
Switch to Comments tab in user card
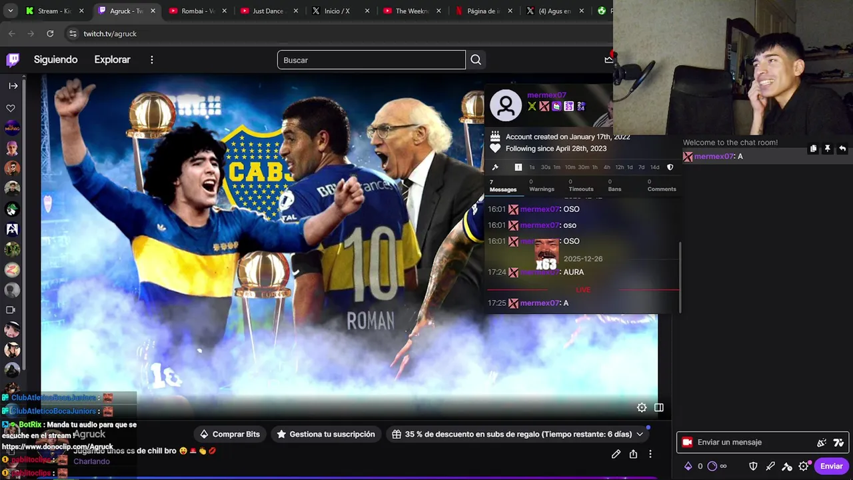[x=662, y=185]
